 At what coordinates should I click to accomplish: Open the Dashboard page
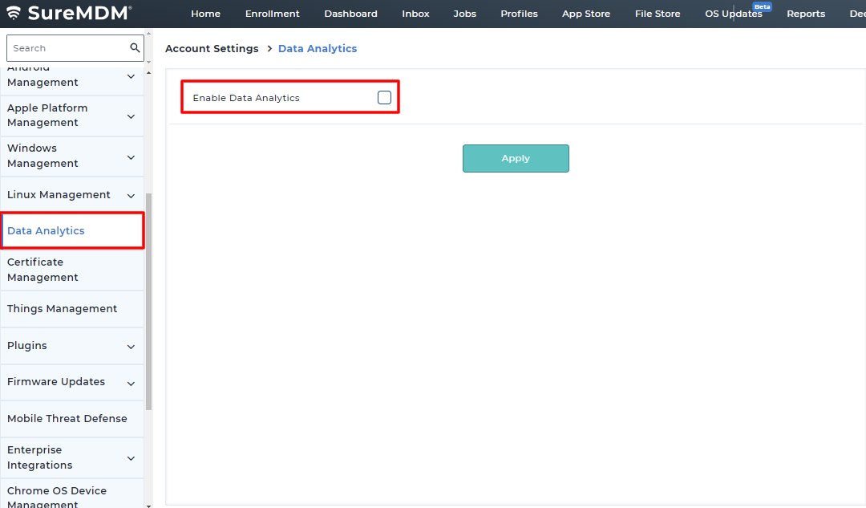tap(350, 14)
